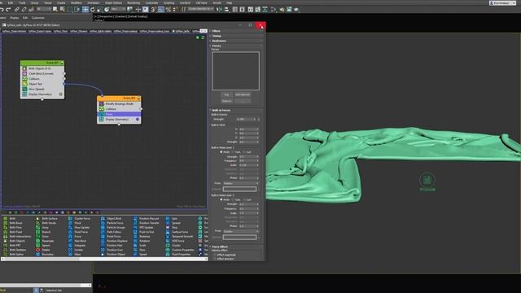This screenshot has height=293, width=521.
Task: Click the Noise Level 1 channel color field
Action: point(239,189)
